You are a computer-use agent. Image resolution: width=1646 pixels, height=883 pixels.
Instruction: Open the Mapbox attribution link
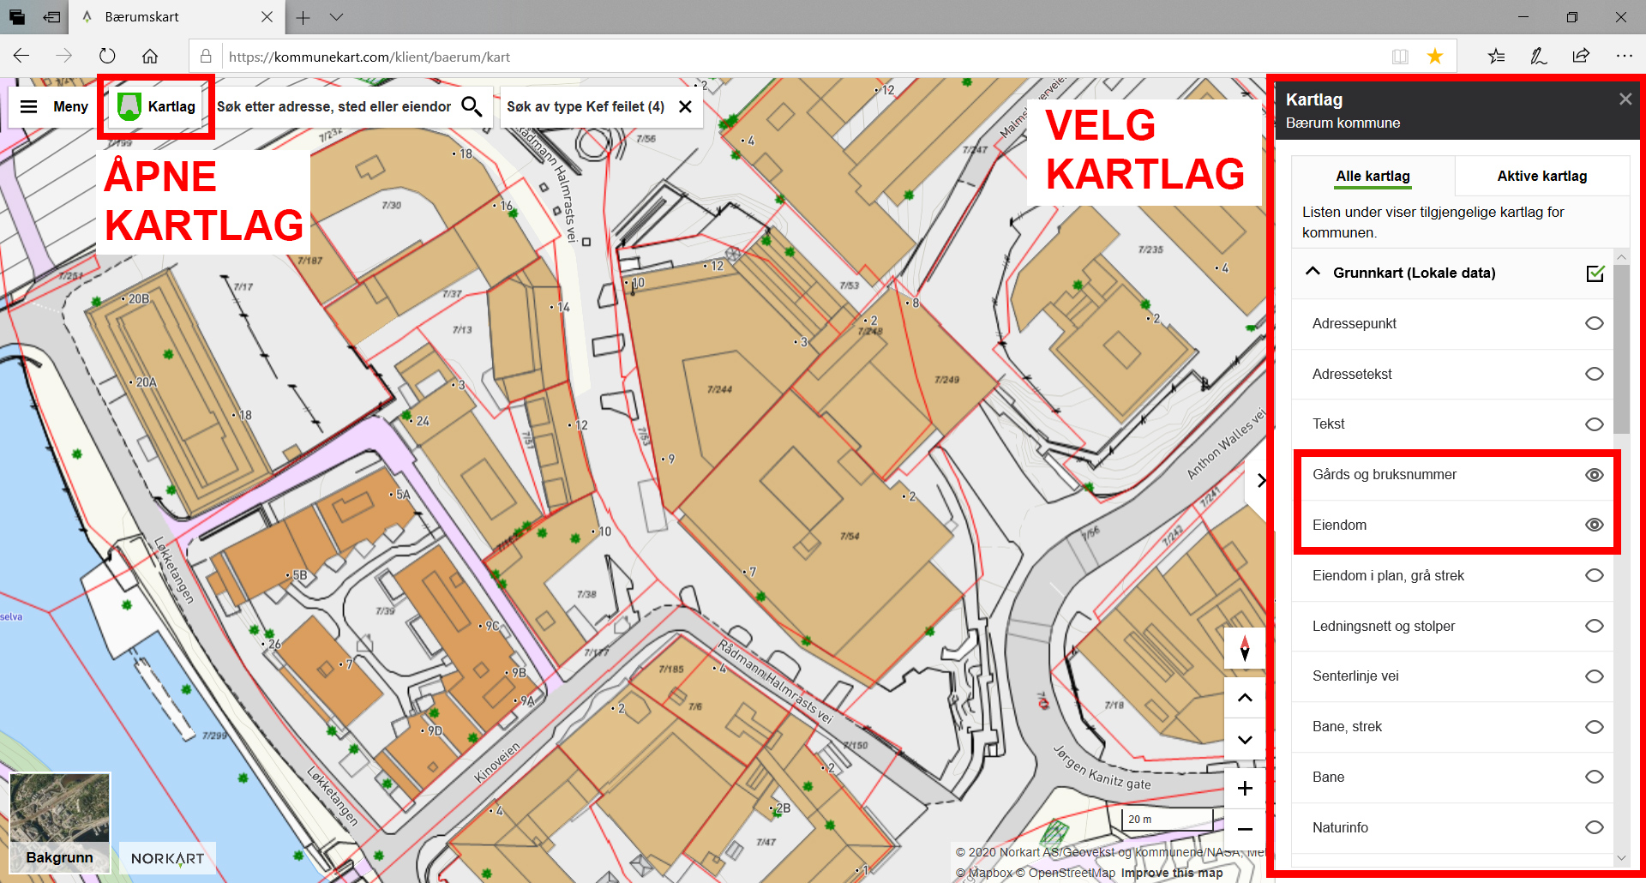point(984,873)
